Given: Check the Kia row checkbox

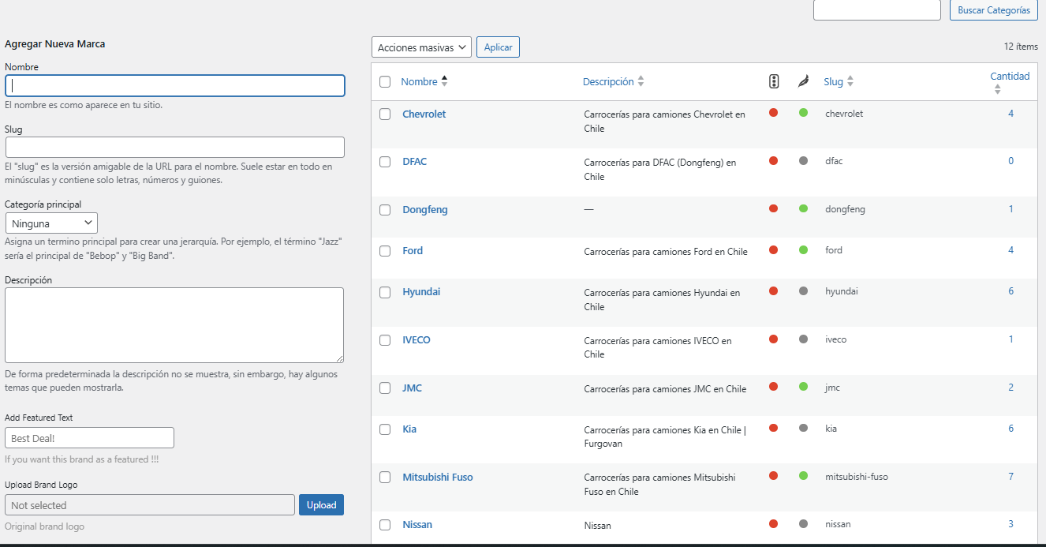Looking at the screenshot, I should (x=385, y=429).
